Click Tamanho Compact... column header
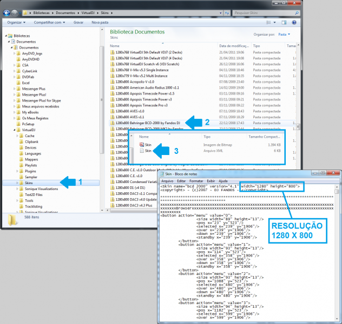Viewport: 342px width, 324px height. coord(265,137)
